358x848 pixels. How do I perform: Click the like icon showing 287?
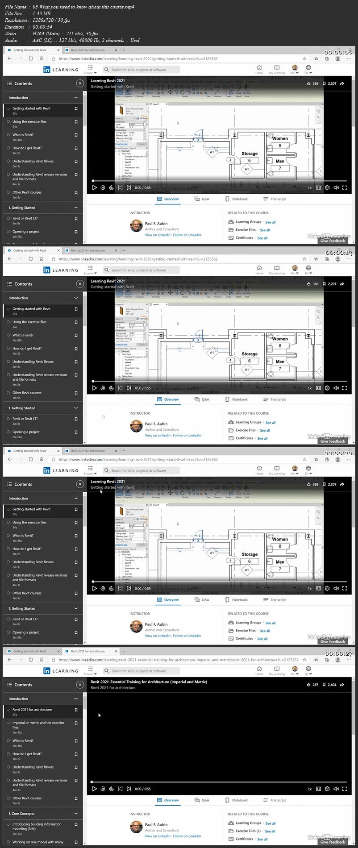click(309, 685)
